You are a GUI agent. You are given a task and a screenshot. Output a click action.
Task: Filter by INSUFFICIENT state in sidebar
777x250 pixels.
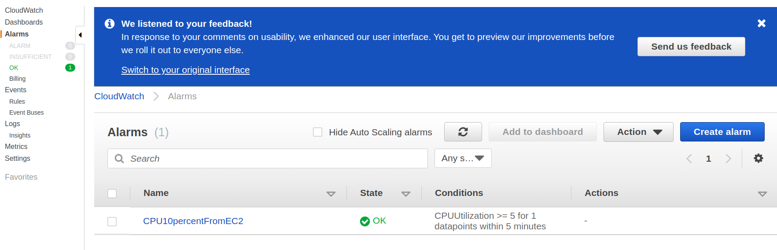click(30, 57)
